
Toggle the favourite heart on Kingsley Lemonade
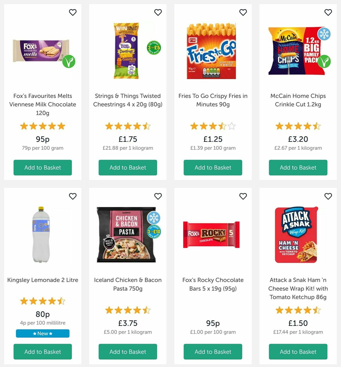73,196
